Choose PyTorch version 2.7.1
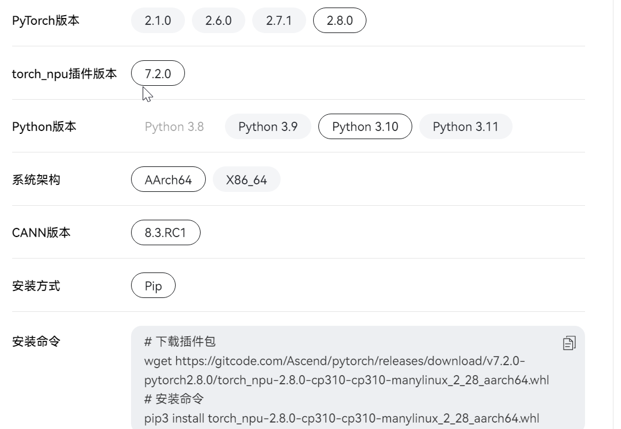 tap(279, 20)
